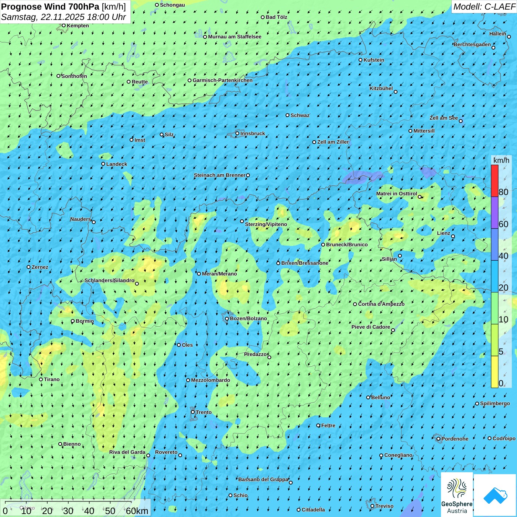Click the 'Reutte' label
The height and width of the screenshot is (517, 517).
coord(140,82)
